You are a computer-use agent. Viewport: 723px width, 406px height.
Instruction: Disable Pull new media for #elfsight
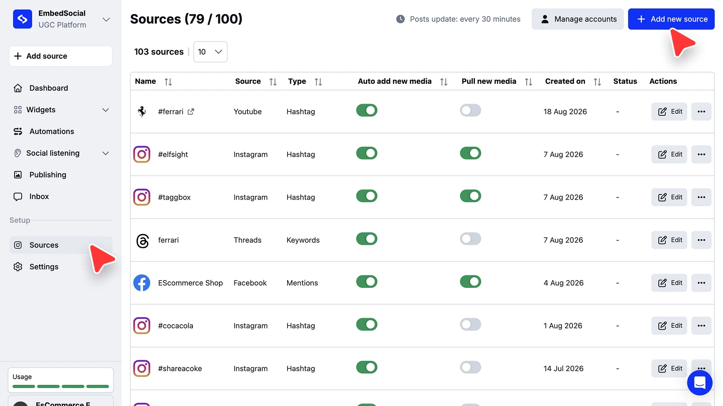470,153
